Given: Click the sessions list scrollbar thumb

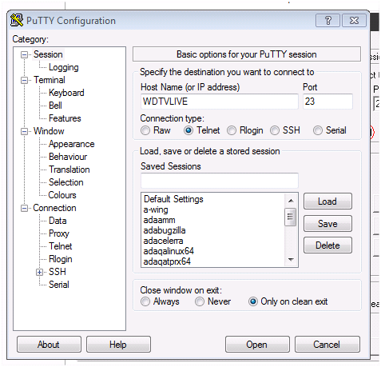Looking at the screenshot, I should [x=291, y=217].
